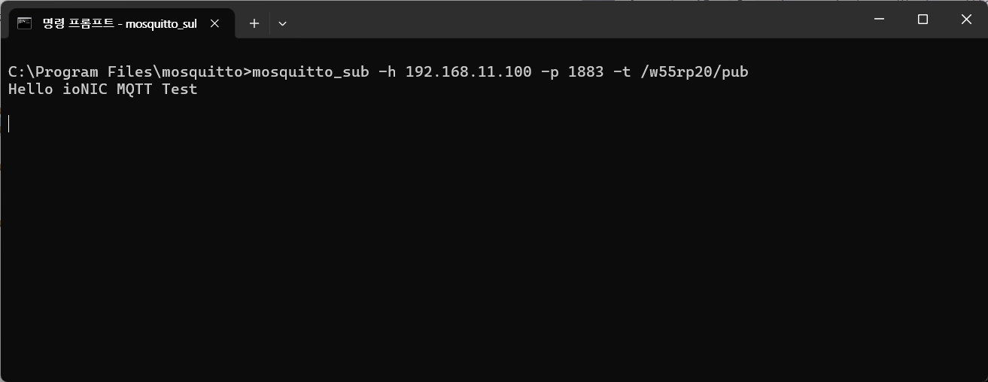The image size is (988, 382).
Task: Close the mosquitto_sub terminal tab
Action: (x=214, y=23)
